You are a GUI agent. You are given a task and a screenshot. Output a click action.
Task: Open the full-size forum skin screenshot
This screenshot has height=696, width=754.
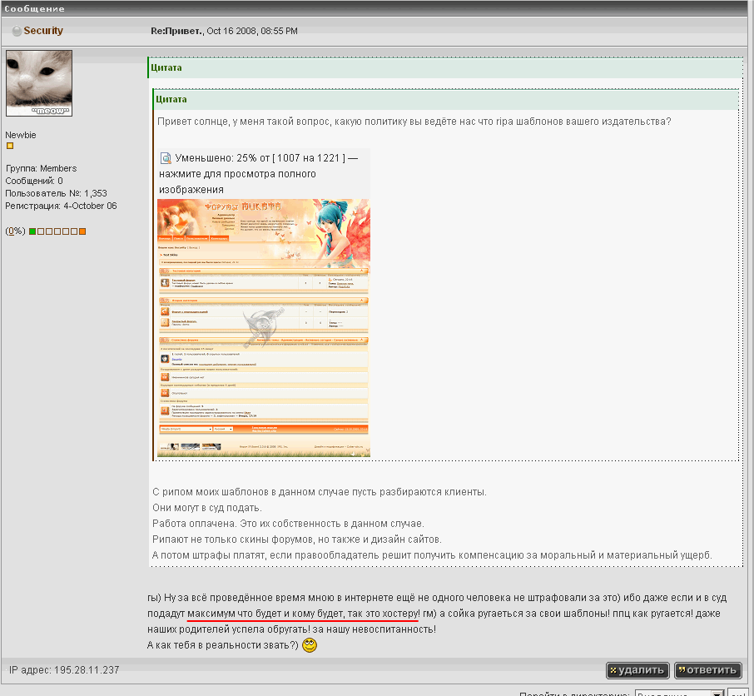tap(264, 328)
